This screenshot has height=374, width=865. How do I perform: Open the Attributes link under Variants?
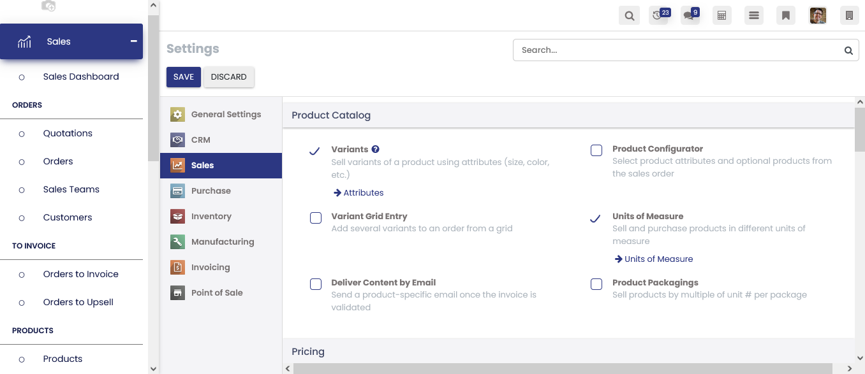point(363,192)
